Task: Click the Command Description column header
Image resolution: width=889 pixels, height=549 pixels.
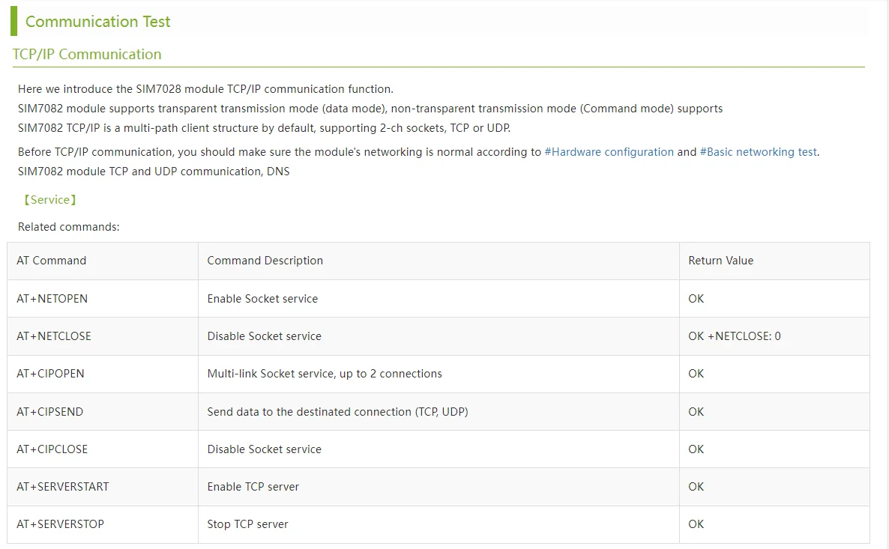Action: pyautogui.click(x=265, y=261)
